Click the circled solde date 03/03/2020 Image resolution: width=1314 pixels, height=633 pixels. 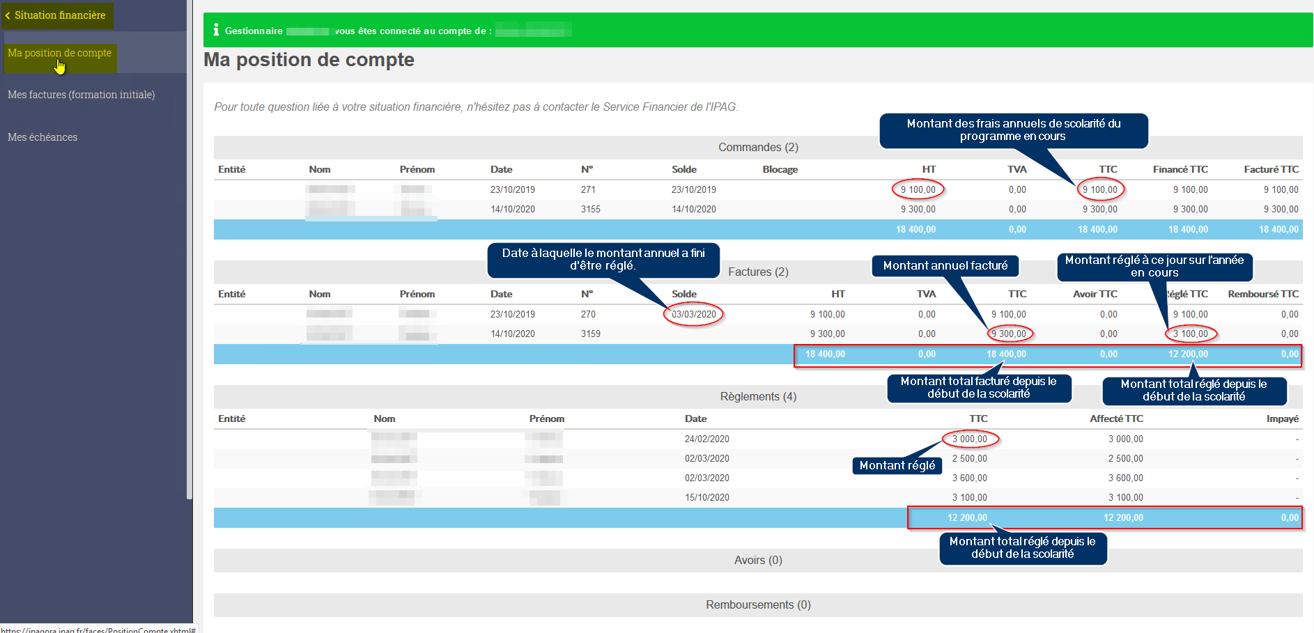click(x=694, y=314)
